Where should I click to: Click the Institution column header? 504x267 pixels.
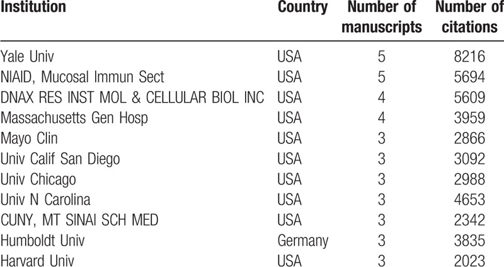[33, 7]
